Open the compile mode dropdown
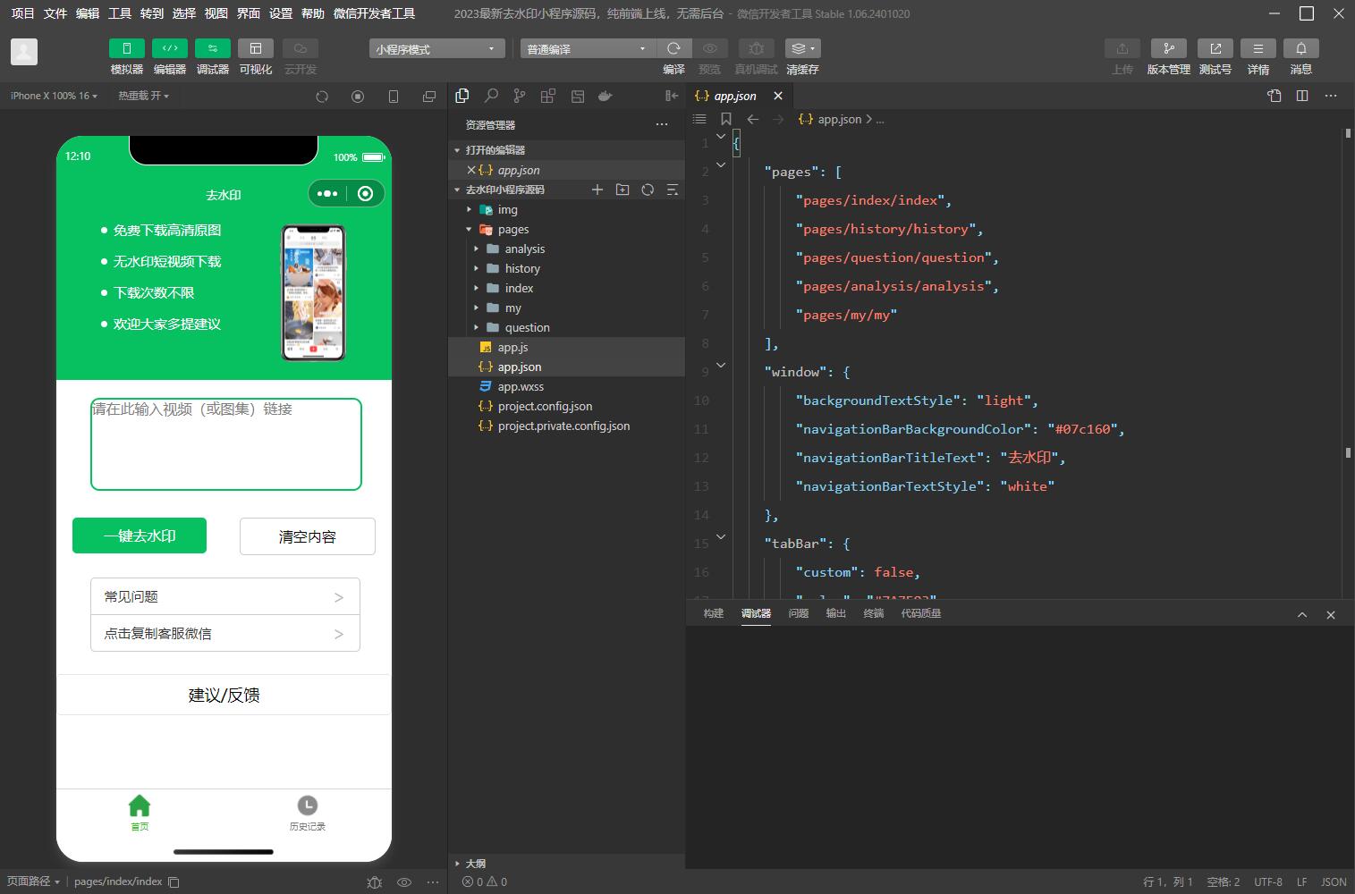The width and height of the screenshot is (1355, 894). click(x=589, y=49)
